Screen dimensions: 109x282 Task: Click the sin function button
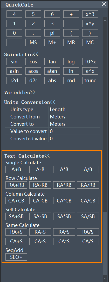click(x=14, y=62)
